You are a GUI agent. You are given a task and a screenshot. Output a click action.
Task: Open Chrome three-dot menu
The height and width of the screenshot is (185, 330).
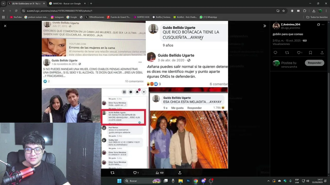[326, 11]
